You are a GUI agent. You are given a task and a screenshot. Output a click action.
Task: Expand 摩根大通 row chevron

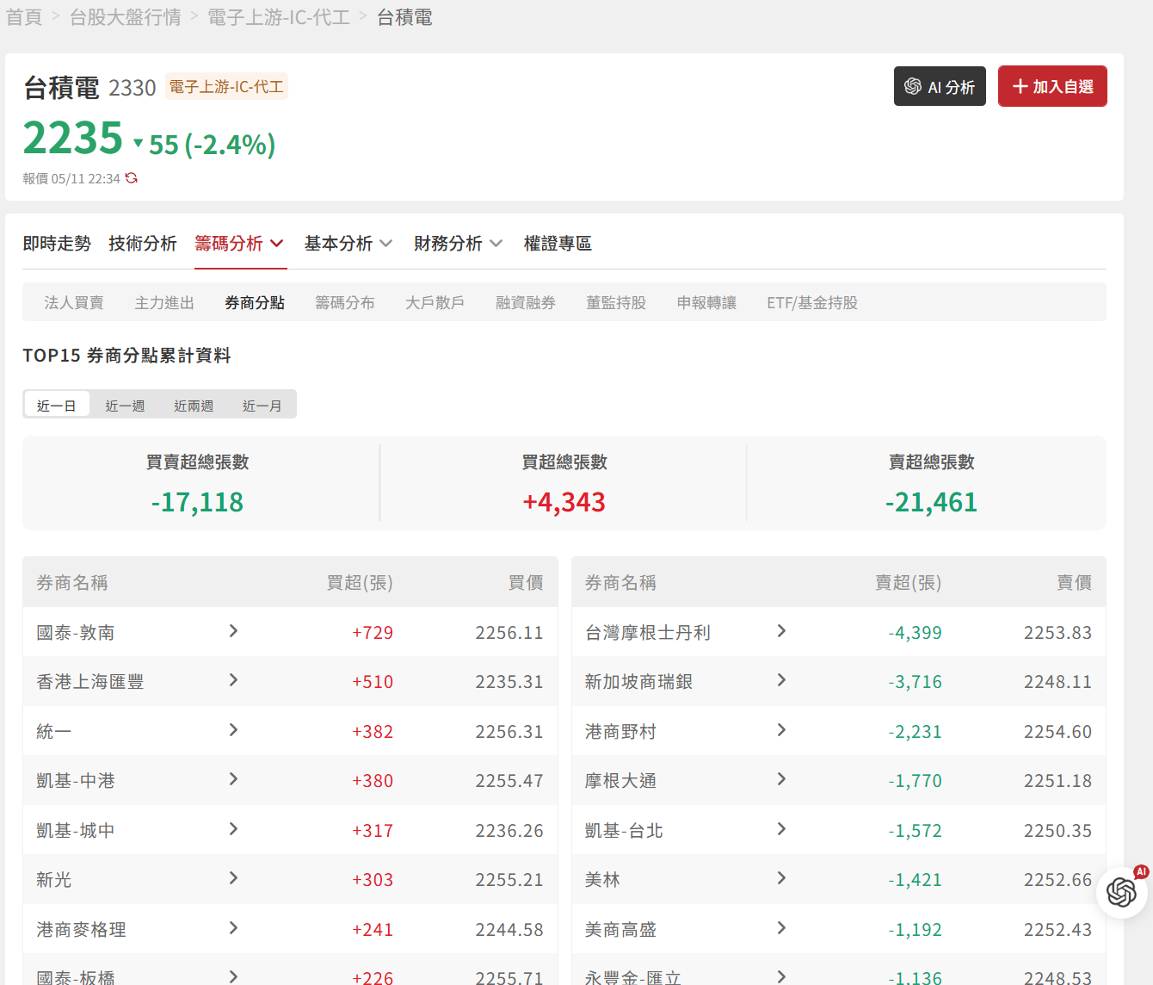pyautogui.click(x=781, y=779)
